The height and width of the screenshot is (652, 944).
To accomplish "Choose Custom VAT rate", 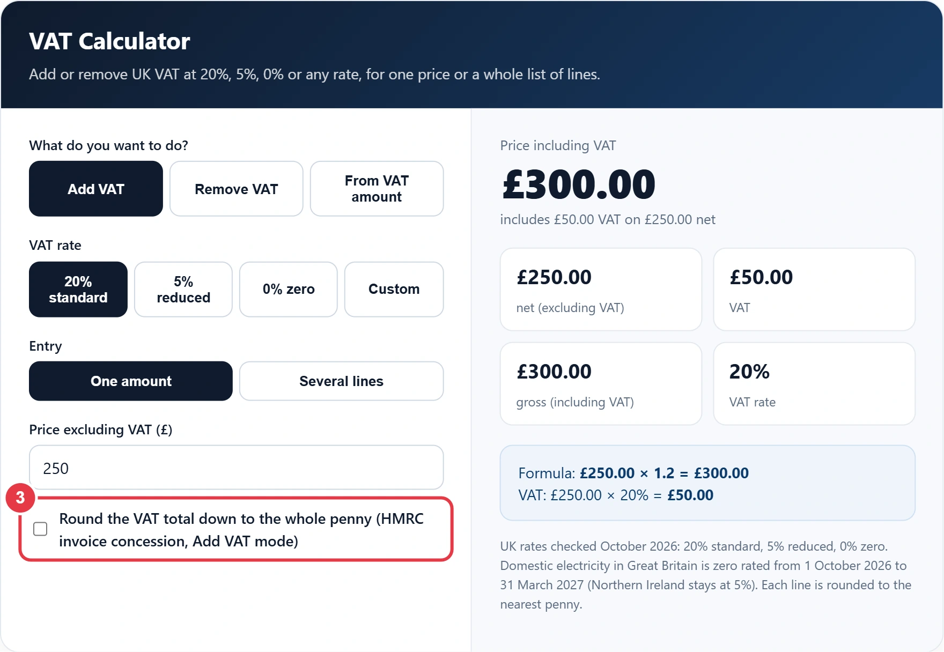I will click(x=394, y=290).
